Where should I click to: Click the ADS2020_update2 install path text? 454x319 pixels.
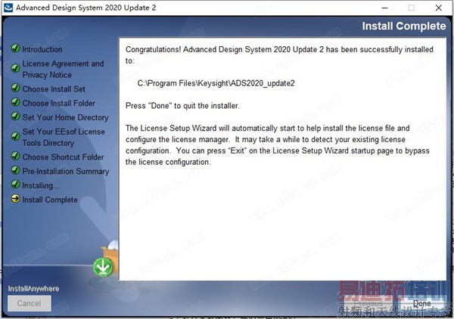216,83
